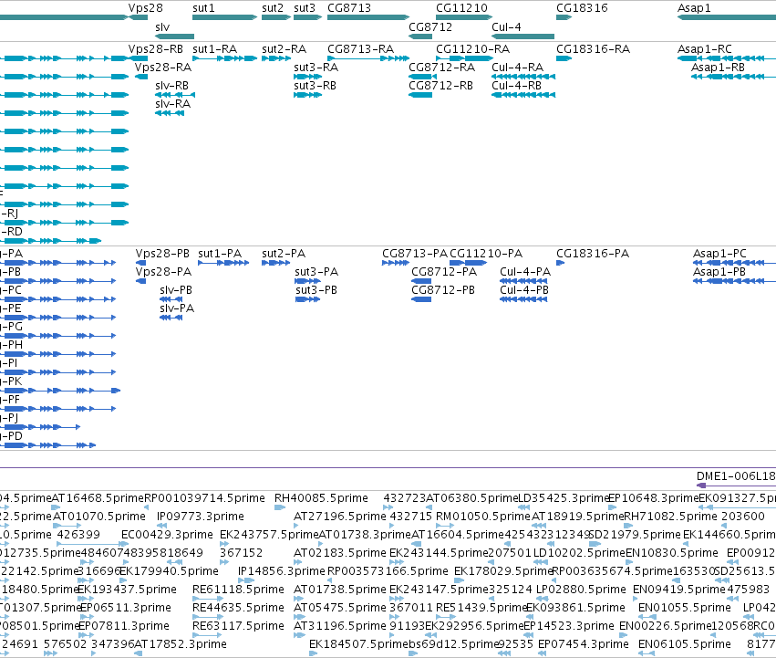
Task: Open the Cul-4 gene label
Action: coord(506,27)
